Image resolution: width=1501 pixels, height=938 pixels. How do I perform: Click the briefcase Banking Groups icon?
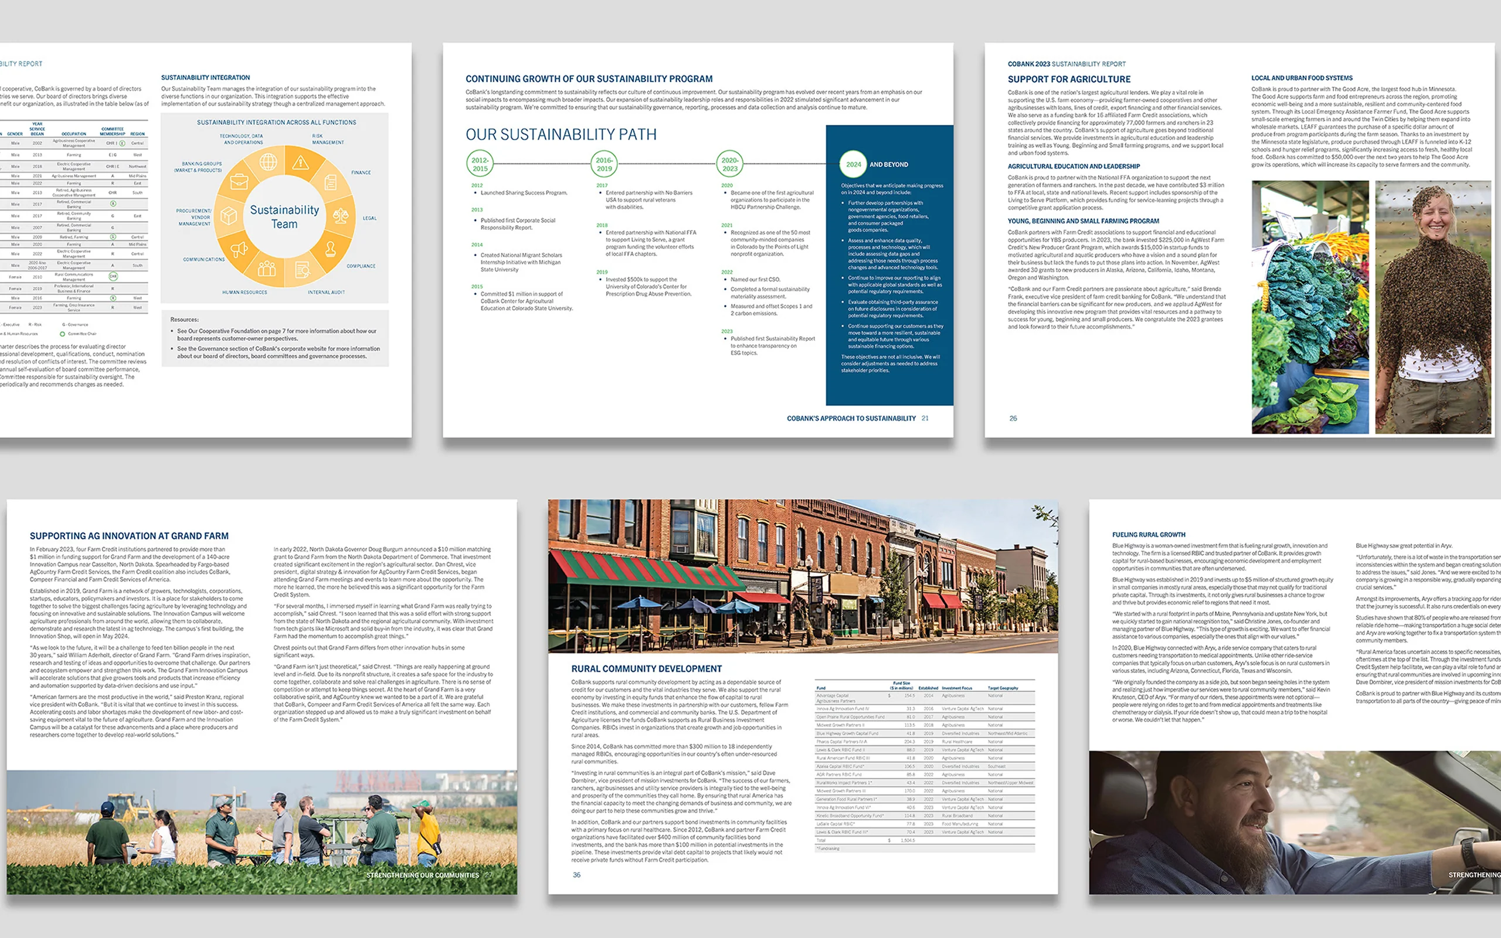(x=239, y=182)
